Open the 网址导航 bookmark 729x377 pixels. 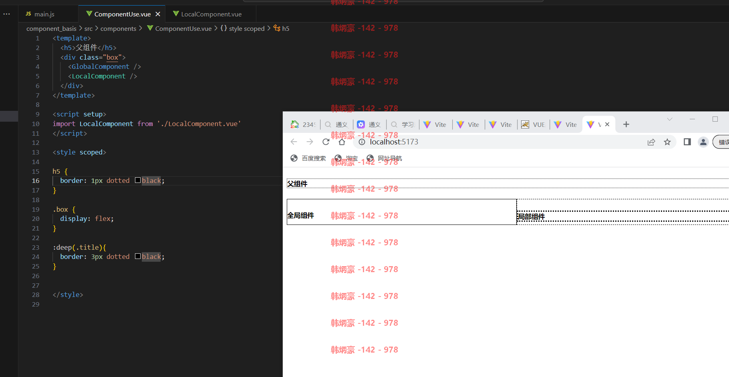tap(384, 158)
